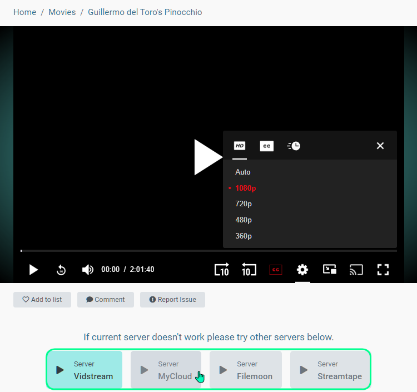Close settings via the gear icon
This screenshot has width=417, height=392.
click(x=302, y=270)
